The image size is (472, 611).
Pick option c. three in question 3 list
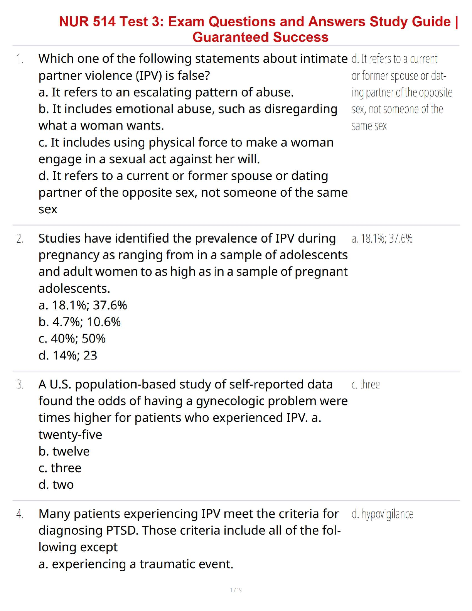tap(60, 468)
